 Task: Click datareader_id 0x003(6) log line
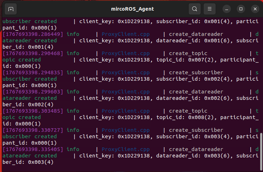pyautogui.click(x=193, y=156)
